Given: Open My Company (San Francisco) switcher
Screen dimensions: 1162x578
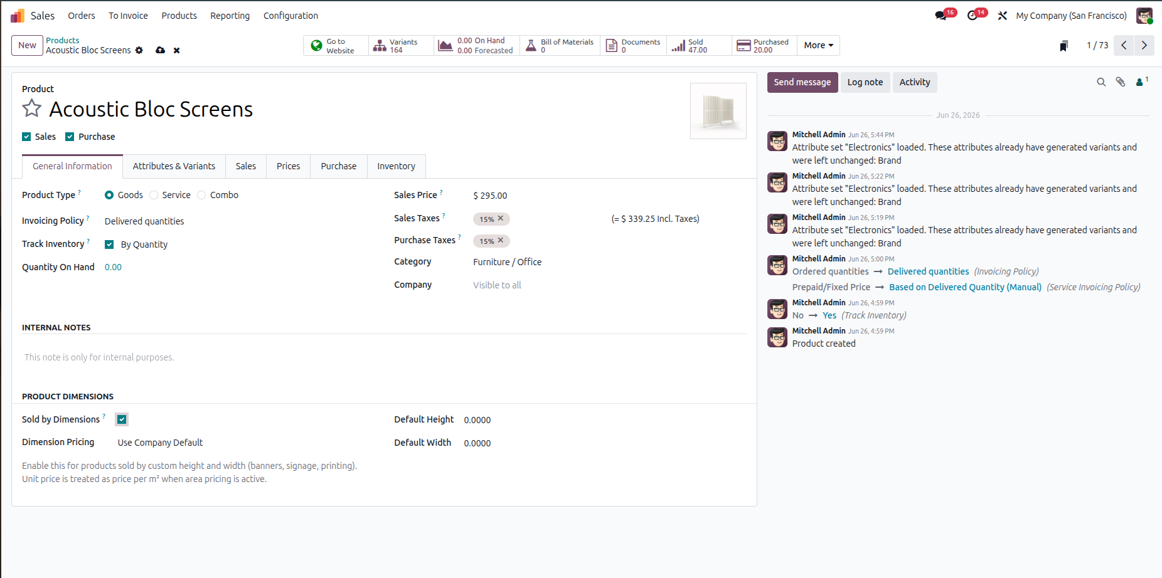Looking at the screenshot, I should click(x=1071, y=16).
